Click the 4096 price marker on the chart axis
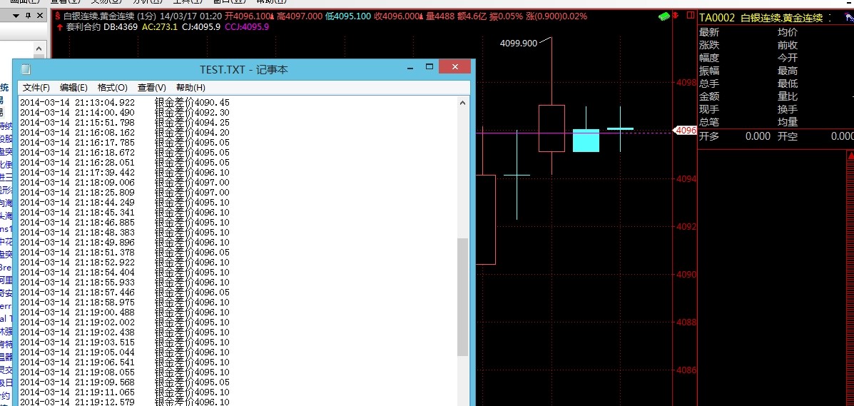The height and width of the screenshot is (406, 854). click(x=685, y=131)
